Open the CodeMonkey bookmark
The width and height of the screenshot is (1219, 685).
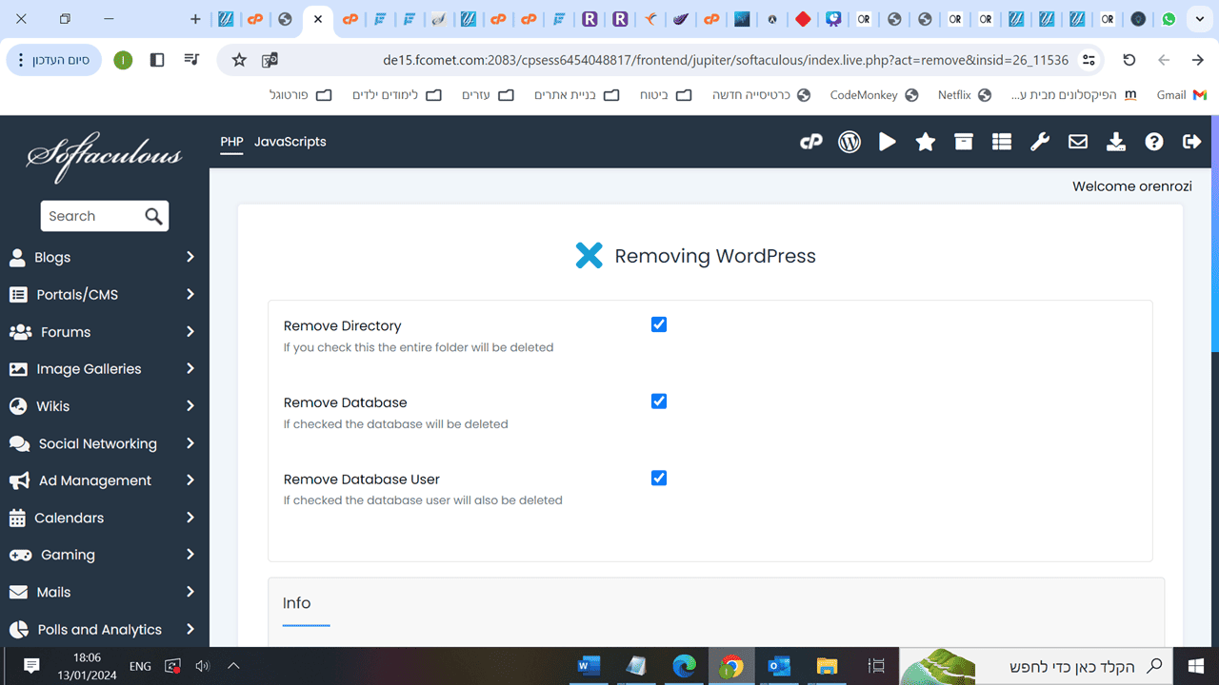[x=873, y=95]
